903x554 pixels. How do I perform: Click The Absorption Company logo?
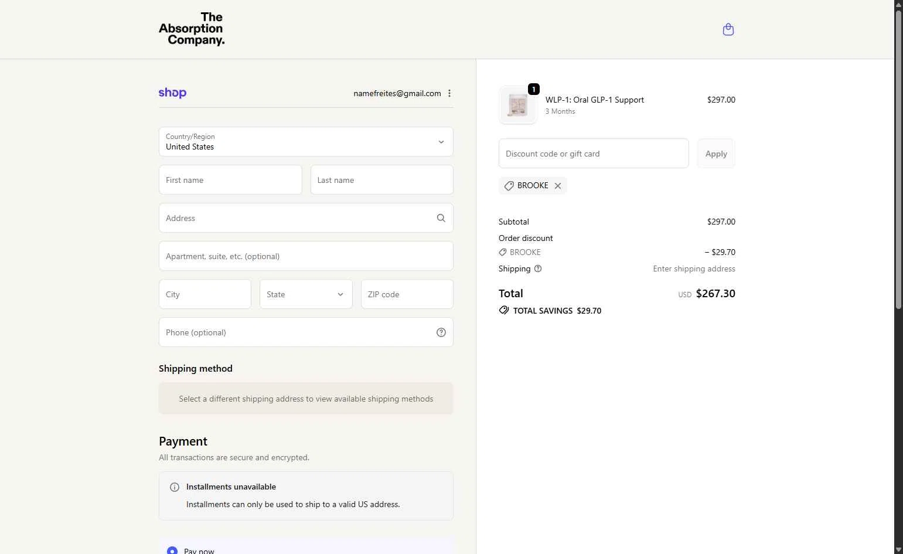coord(192,29)
